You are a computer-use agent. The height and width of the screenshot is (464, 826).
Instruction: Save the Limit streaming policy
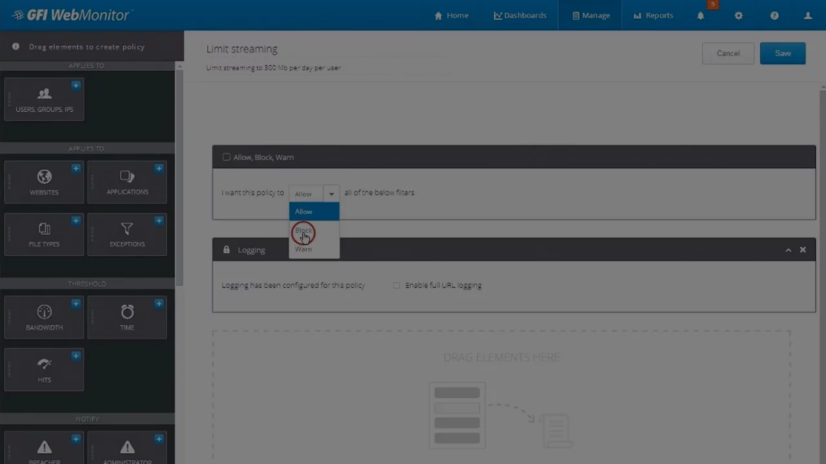pyautogui.click(x=783, y=53)
